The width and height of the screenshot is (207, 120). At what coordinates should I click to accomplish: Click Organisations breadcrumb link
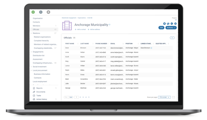[82, 18]
